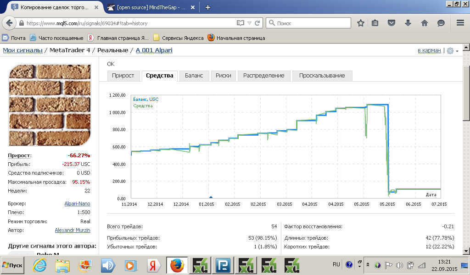Select the Средства chart tab

(160, 76)
